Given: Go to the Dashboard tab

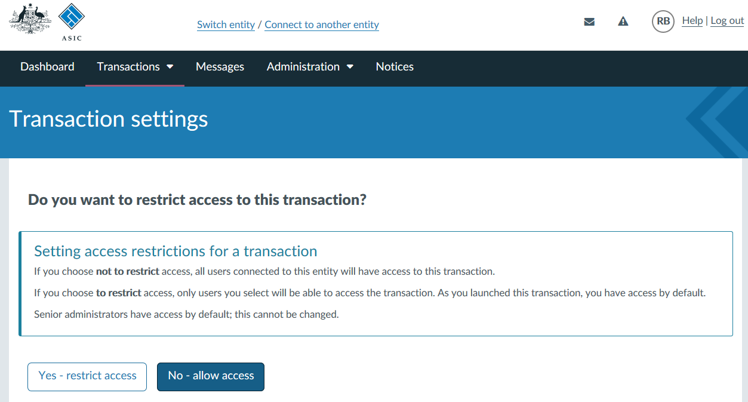Looking at the screenshot, I should [x=47, y=67].
